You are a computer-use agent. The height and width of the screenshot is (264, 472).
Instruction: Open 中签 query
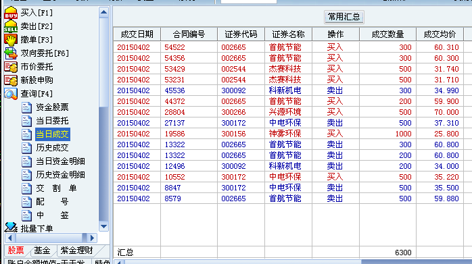click(x=52, y=215)
